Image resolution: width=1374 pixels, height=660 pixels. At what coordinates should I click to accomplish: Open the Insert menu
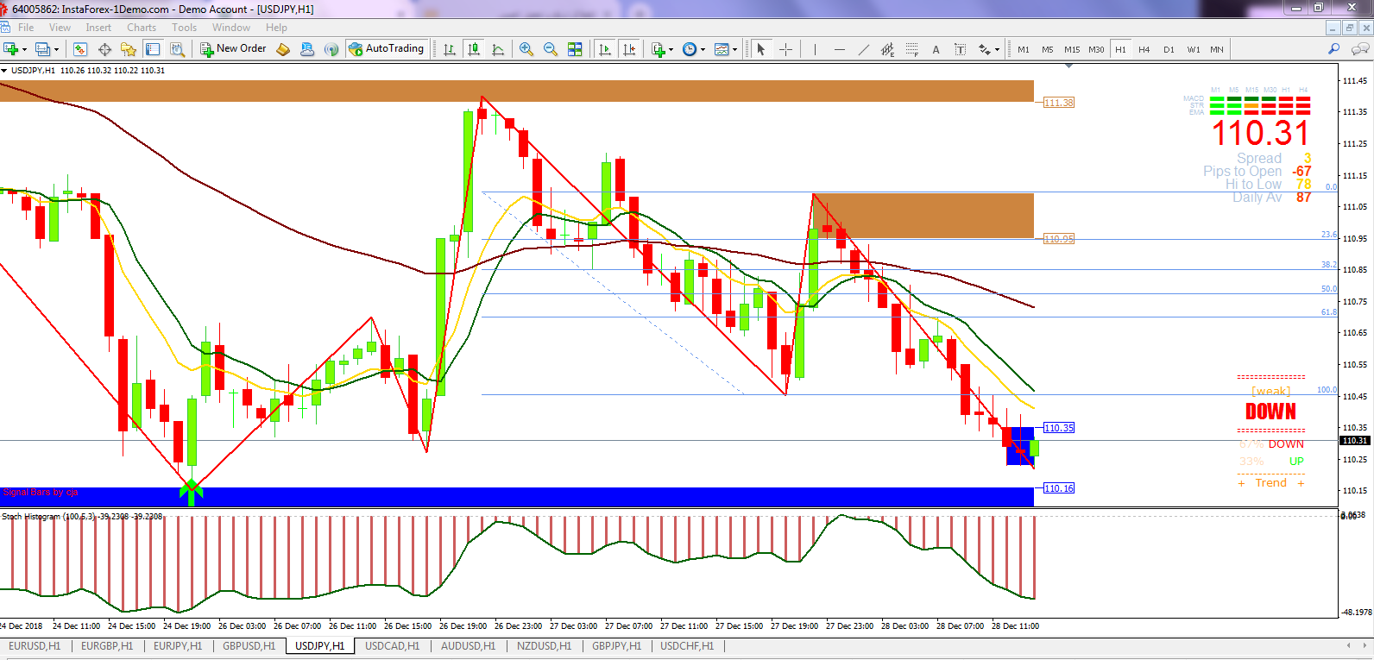click(x=98, y=28)
